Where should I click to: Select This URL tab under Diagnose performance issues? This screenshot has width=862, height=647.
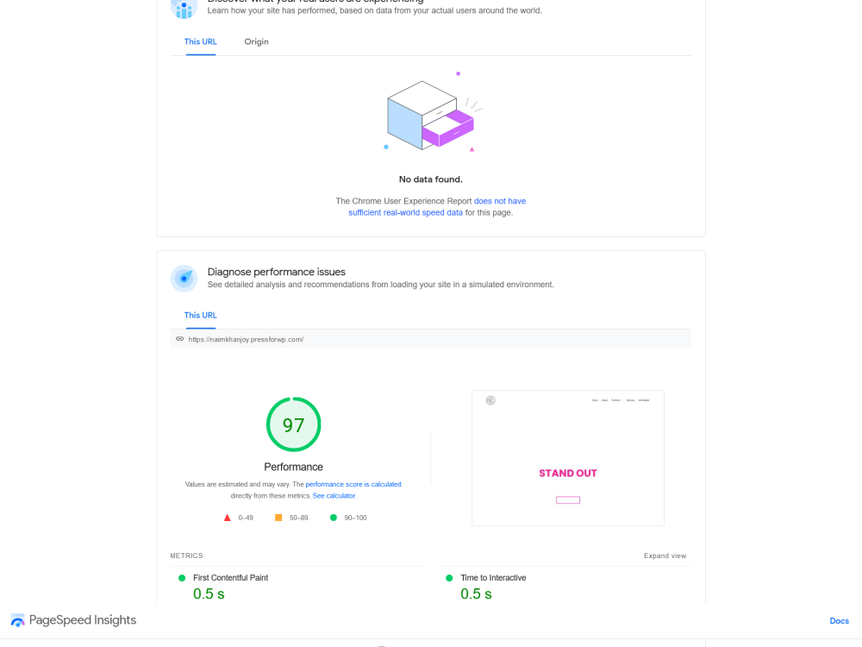(x=201, y=315)
